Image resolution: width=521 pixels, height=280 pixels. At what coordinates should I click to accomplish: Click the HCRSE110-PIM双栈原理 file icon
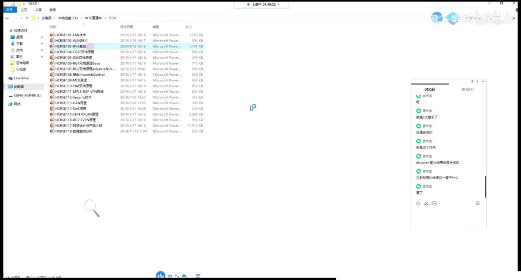tap(52, 86)
